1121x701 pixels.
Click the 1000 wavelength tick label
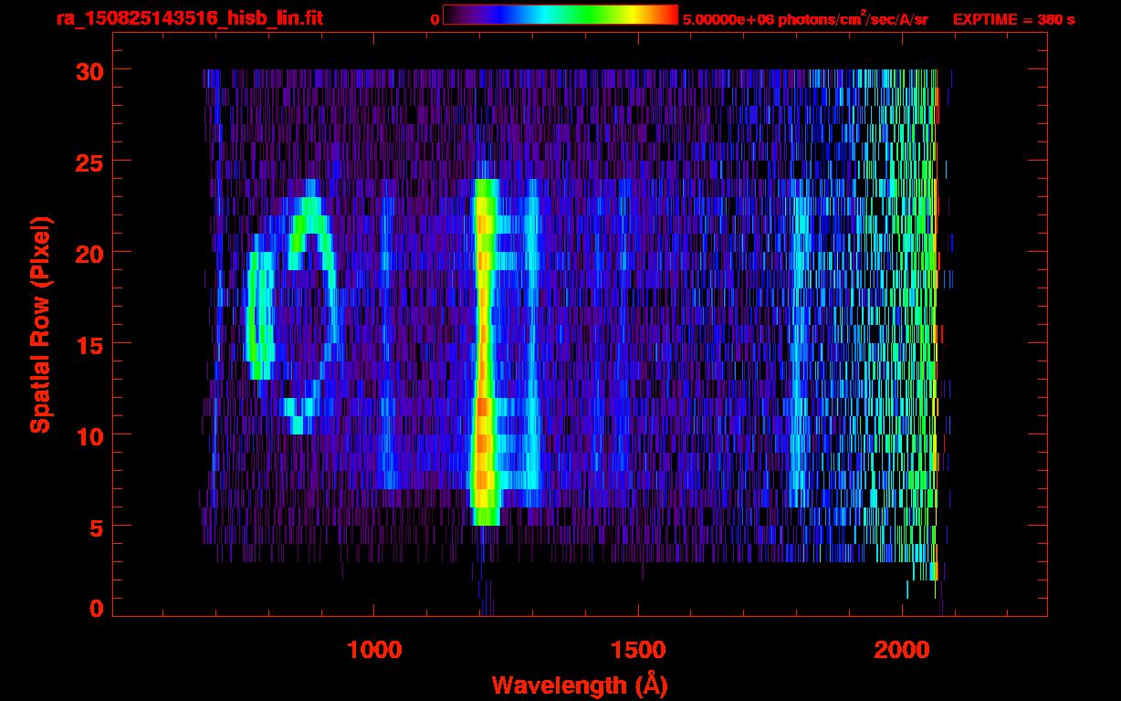point(374,650)
